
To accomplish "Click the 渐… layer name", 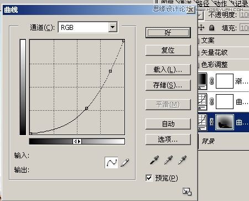I will (x=242, y=81).
